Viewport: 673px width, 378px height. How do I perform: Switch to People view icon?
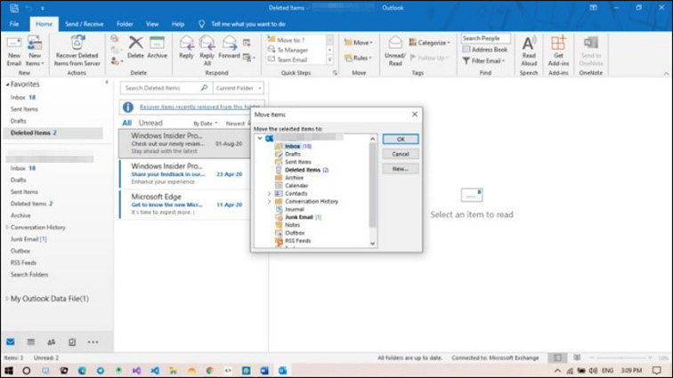point(52,342)
